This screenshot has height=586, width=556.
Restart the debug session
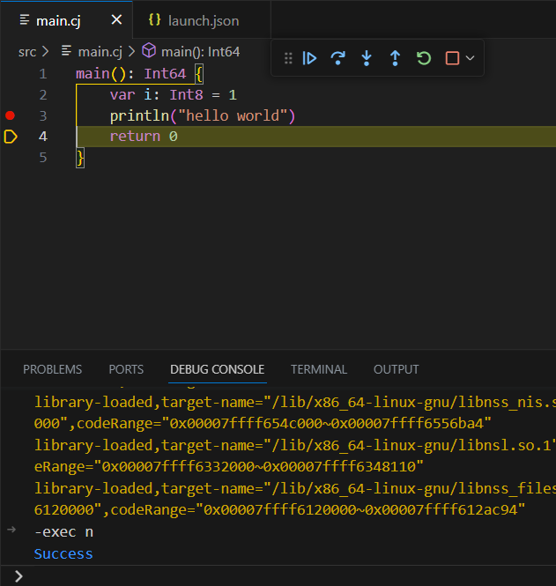point(424,58)
